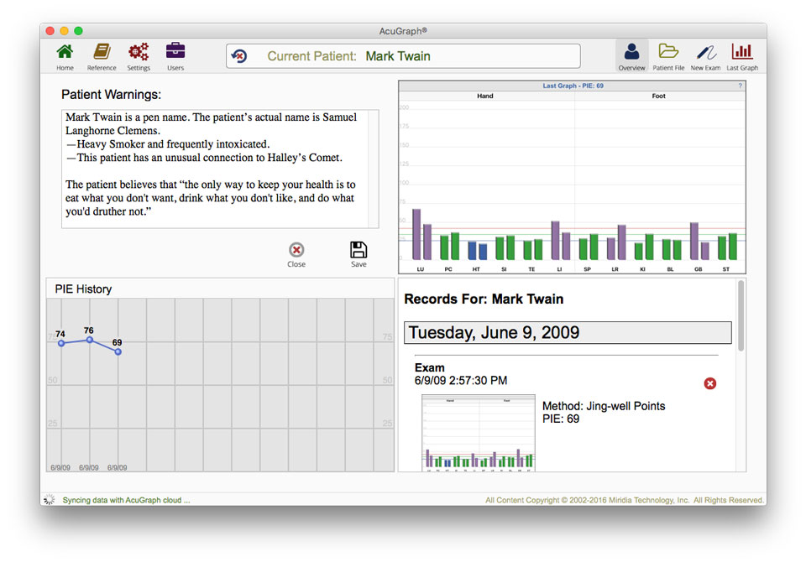Click the HT blue bars in Last Graph
The height and width of the screenshot is (562, 806).
(x=478, y=251)
